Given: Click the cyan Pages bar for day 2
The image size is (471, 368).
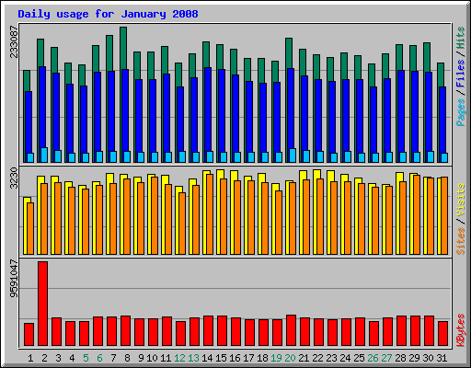Looking at the screenshot, I should point(44,155).
